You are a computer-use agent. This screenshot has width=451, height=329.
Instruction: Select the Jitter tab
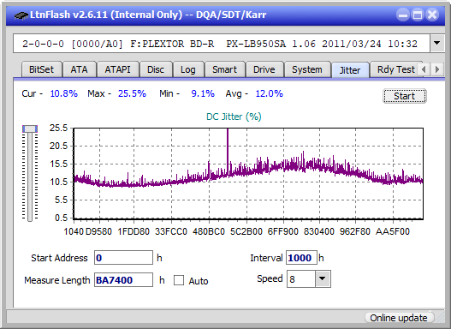pyautogui.click(x=350, y=70)
